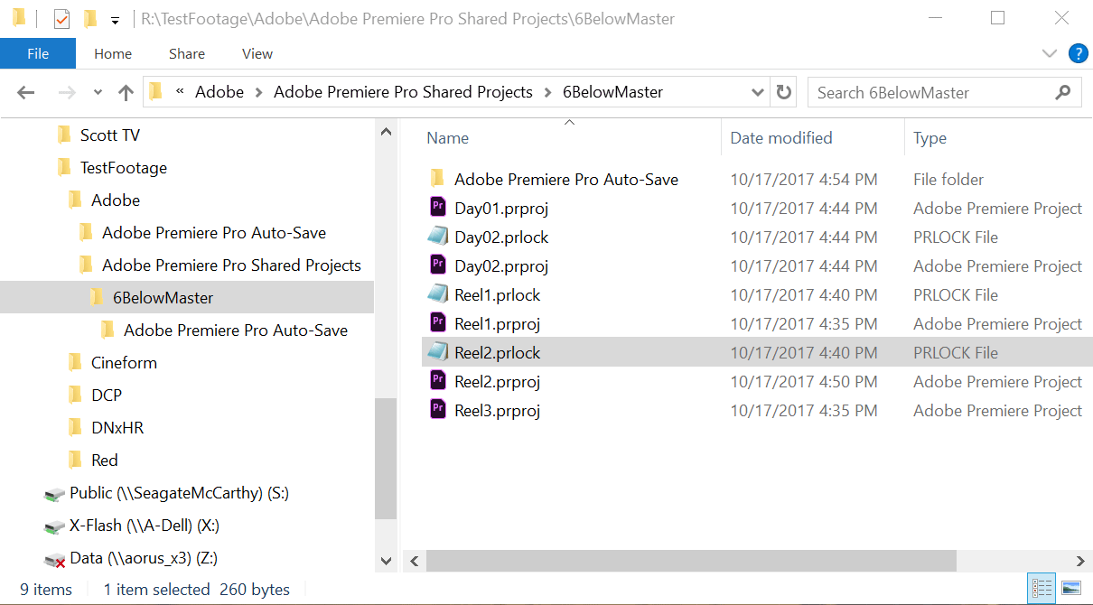The width and height of the screenshot is (1093, 605).
Task: Select DCP folder in navigation tree
Action: click(x=107, y=396)
